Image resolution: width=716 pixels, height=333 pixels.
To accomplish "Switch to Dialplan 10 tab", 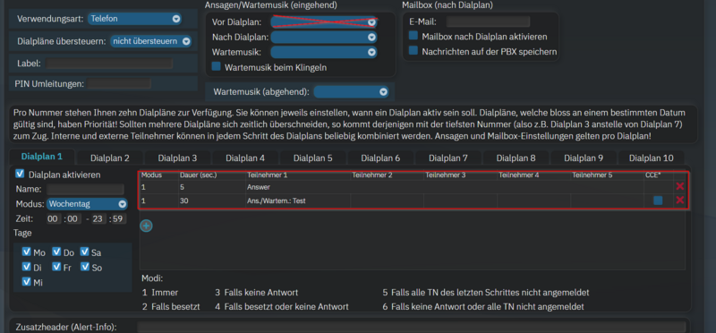I will click(652, 158).
